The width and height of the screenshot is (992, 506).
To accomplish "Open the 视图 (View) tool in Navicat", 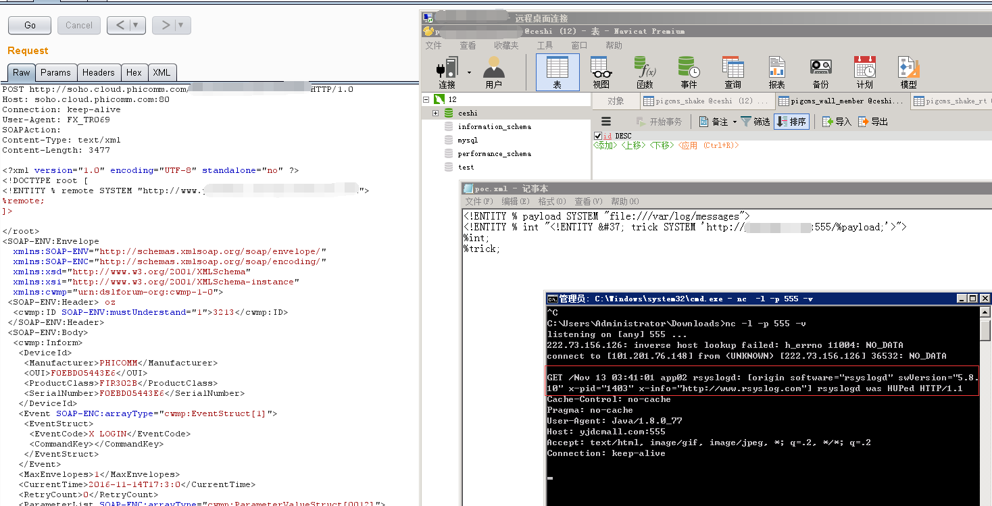I will 601,73.
